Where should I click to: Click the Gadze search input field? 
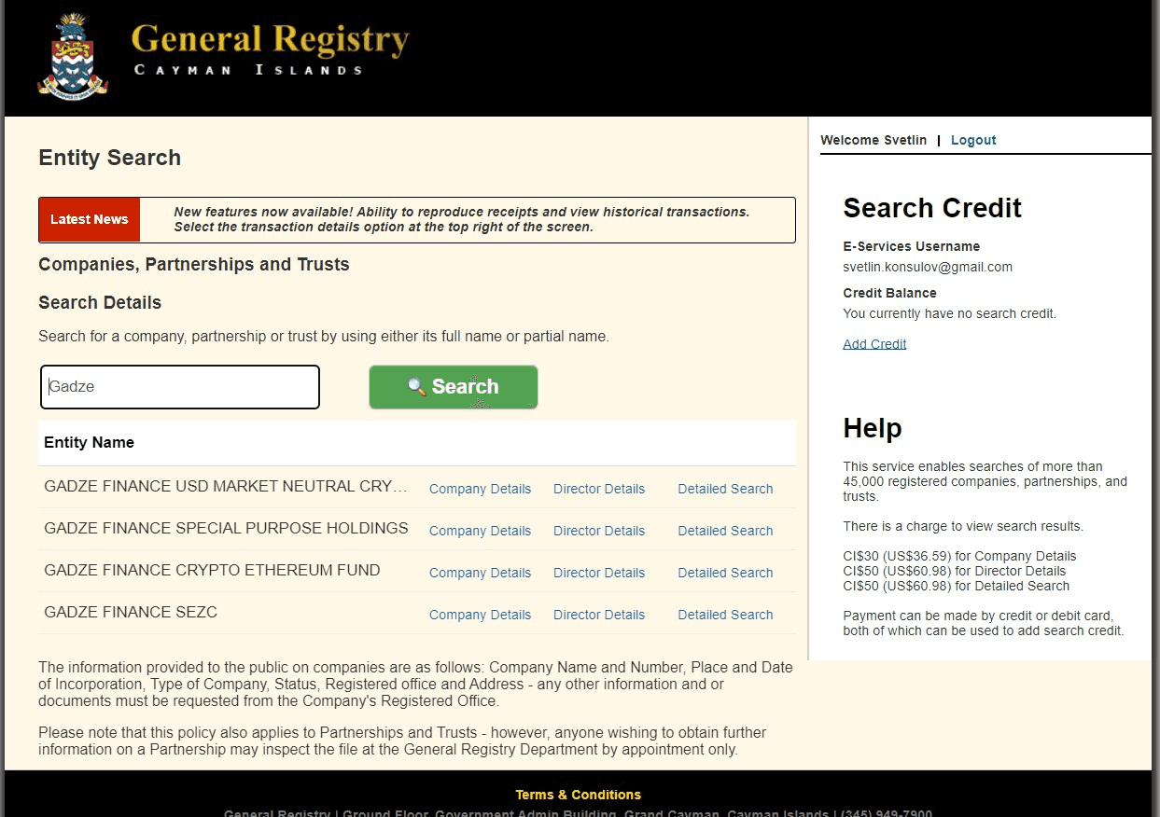pyautogui.click(x=180, y=387)
